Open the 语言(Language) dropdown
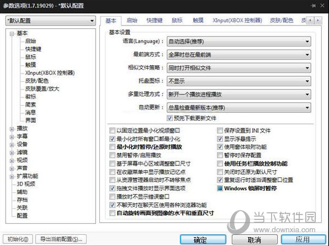This screenshot has width=329, height=246. (239, 41)
